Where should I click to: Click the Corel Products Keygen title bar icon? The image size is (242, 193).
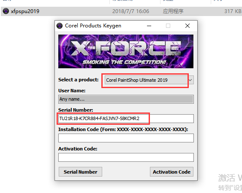pyautogui.click(x=60, y=26)
